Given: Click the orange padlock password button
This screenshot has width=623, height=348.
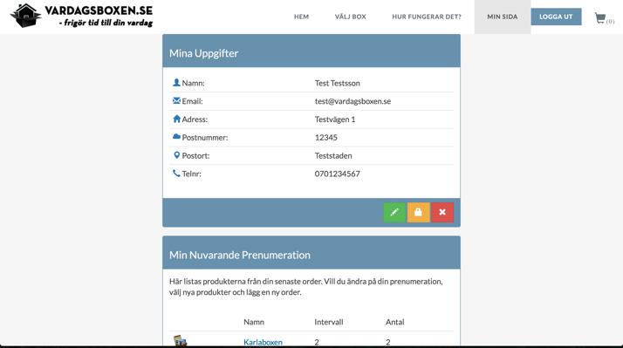Looking at the screenshot, I should pos(418,212).
